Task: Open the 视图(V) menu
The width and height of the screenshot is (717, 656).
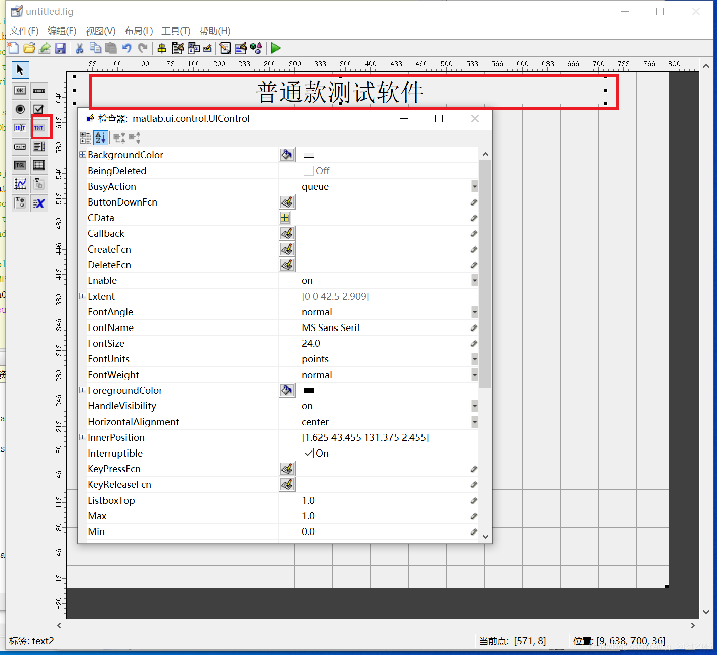Action: tap(101, 31)
